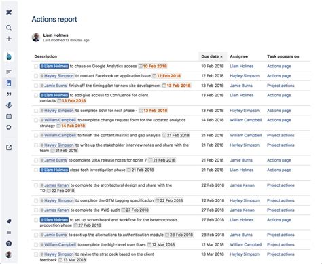
Task: Open Jamie Burns assignee link for 13 Feb 2018
Action: 241,86
